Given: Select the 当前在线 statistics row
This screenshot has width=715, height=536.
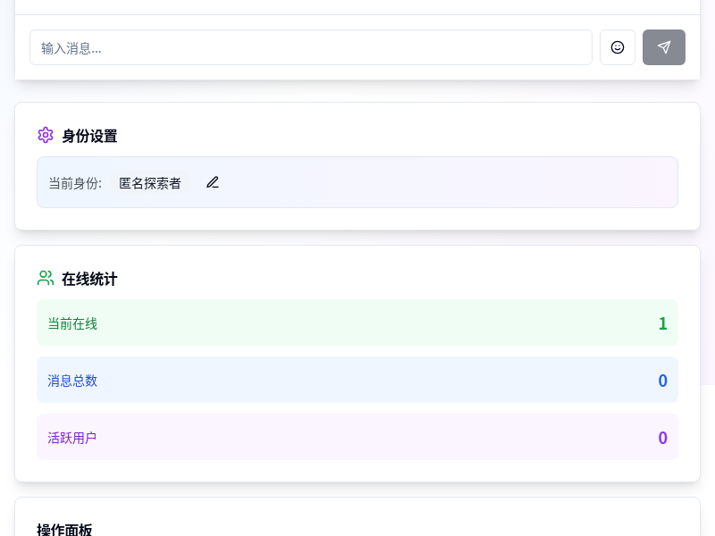Looking at the screenshot, I should pyautogui.click(x=357, y=322).
